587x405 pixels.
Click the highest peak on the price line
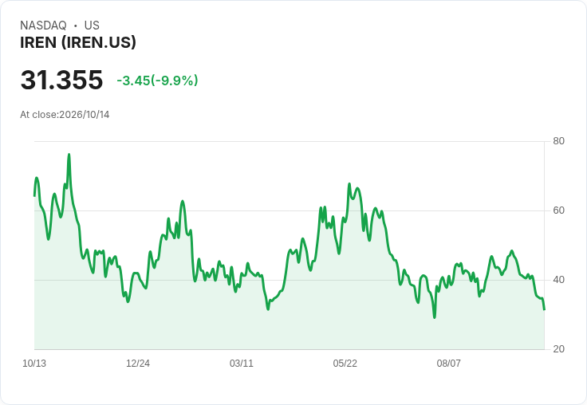tap(69, 154)
